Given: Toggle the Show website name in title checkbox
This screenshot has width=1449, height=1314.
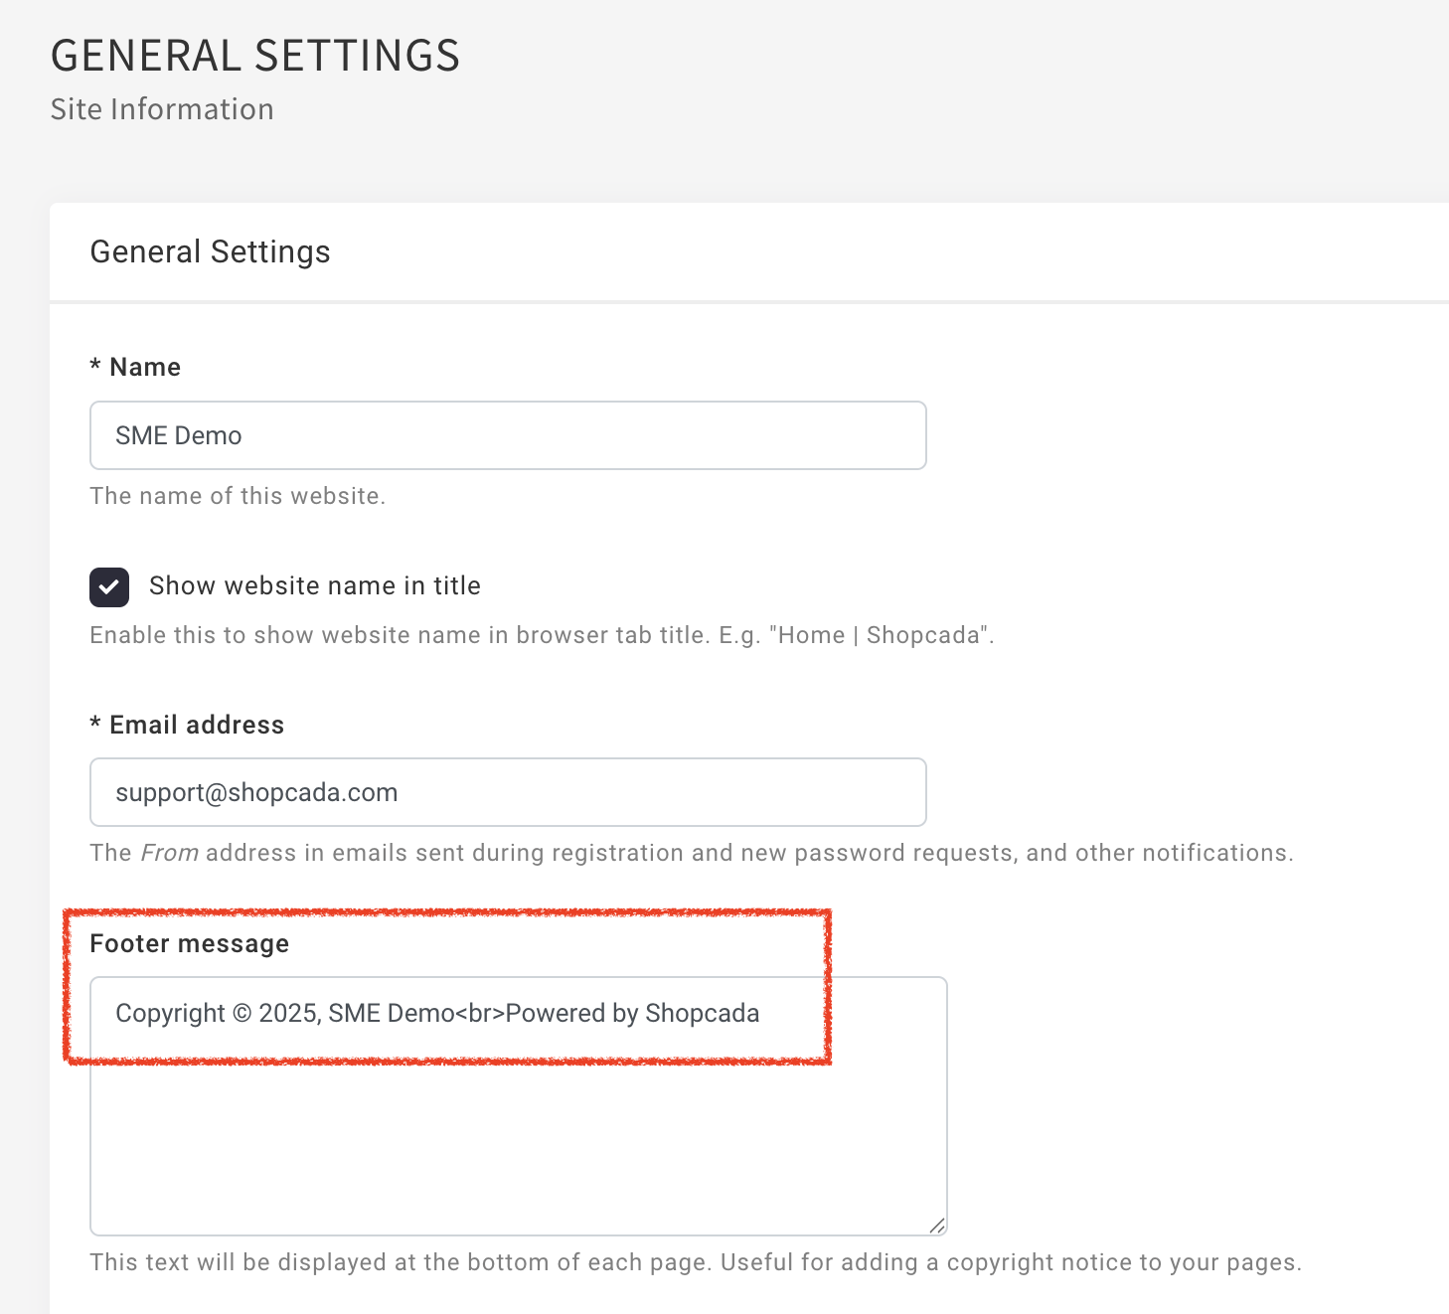Looking at the screenshot, I should [x=109, y=587].
